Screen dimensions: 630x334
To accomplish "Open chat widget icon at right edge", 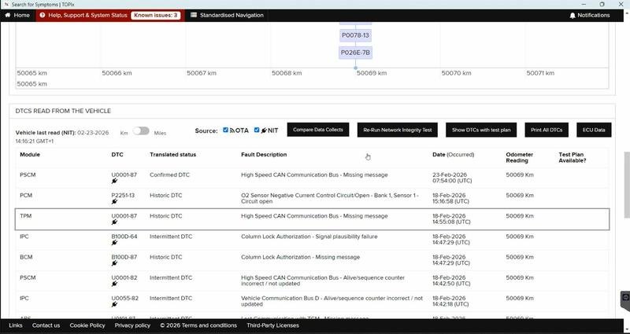I will (625, 298).
